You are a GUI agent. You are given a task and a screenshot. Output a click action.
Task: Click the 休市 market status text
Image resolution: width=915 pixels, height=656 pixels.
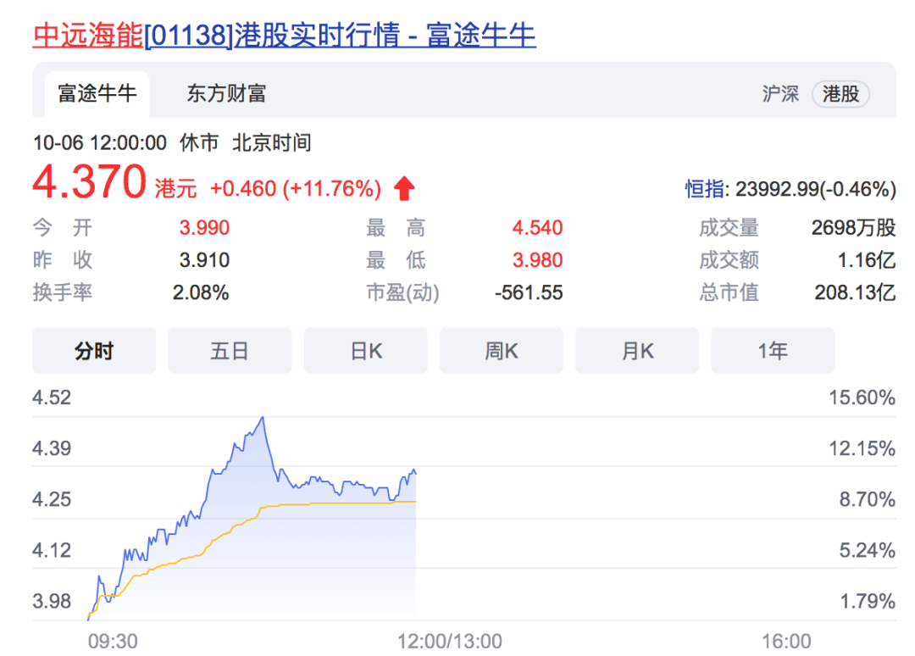click(x=199, y=143)
